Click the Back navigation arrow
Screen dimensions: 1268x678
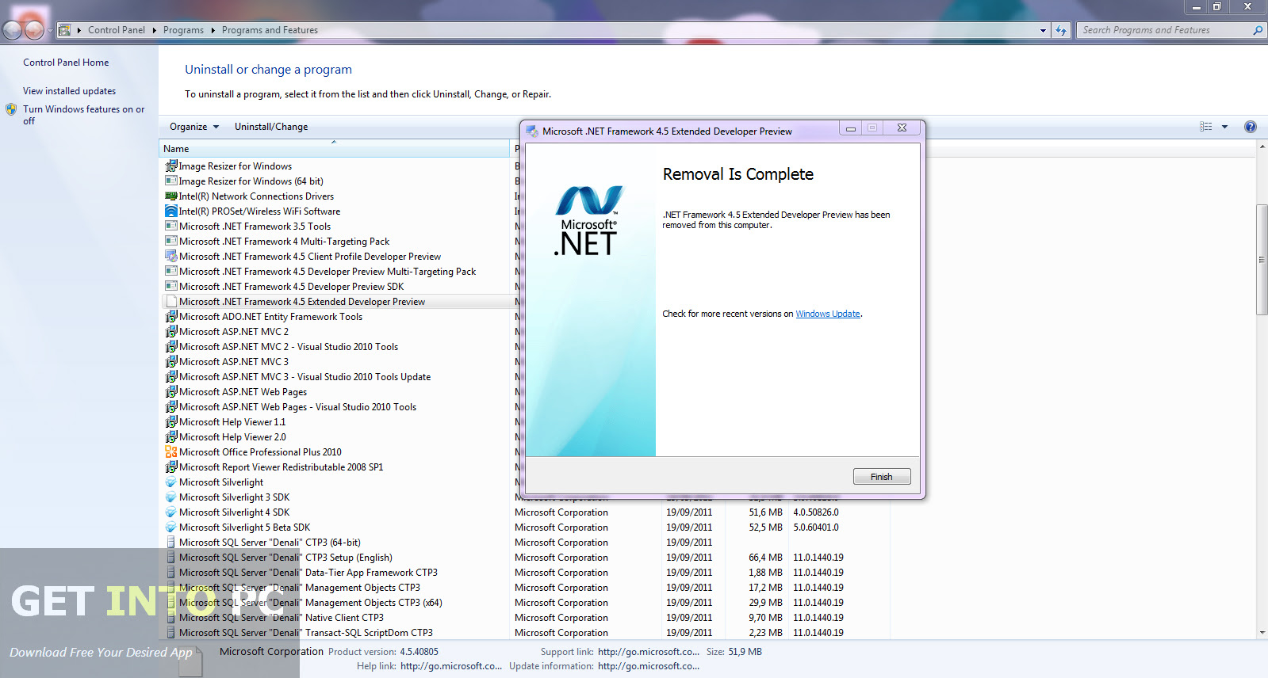tap(12, 31)
